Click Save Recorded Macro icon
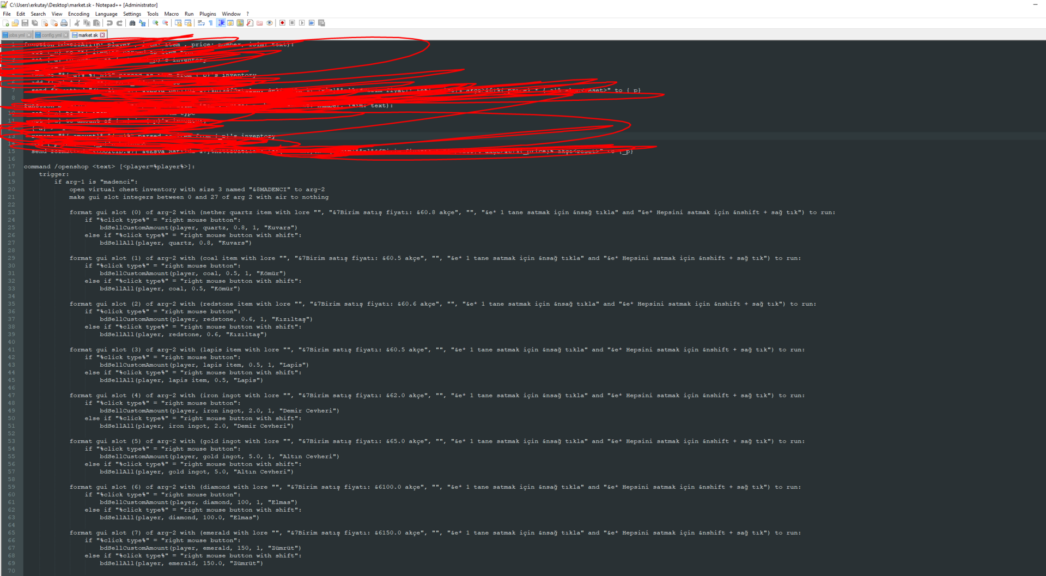The width and height of the screenshot is (1046, 576). pyautogui.click(x=321, y=23)
